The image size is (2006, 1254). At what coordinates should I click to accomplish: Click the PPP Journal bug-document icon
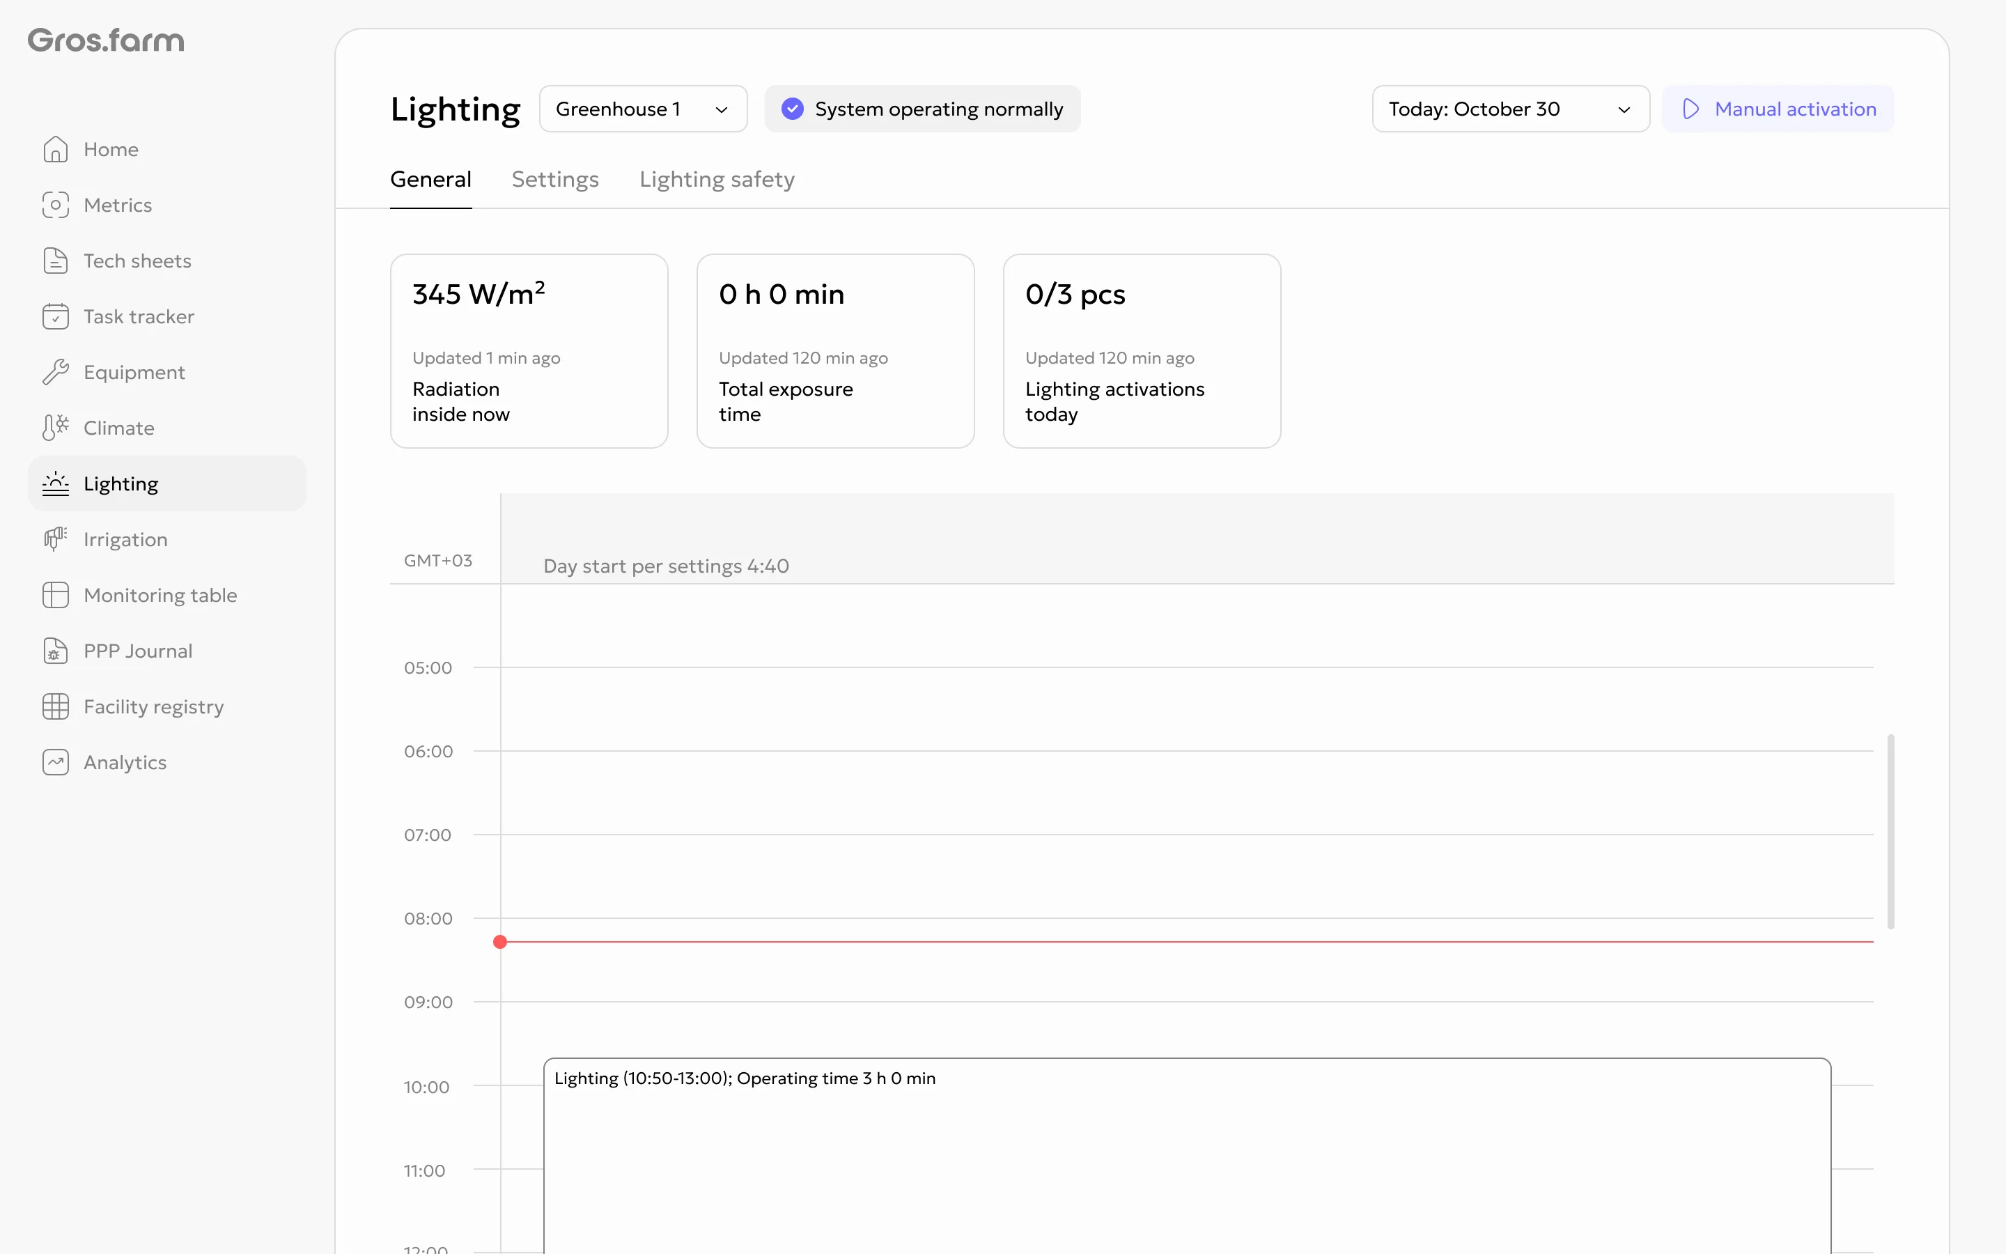(x=56, y=650)
